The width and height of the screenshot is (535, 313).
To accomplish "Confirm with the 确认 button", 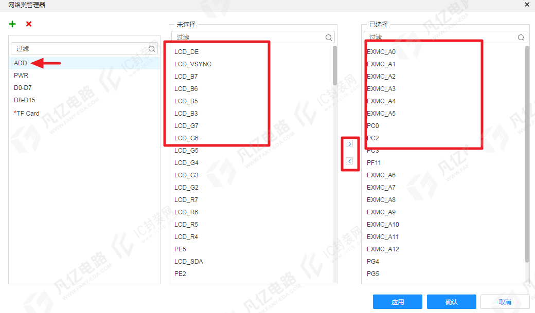I will click(452, 302).
